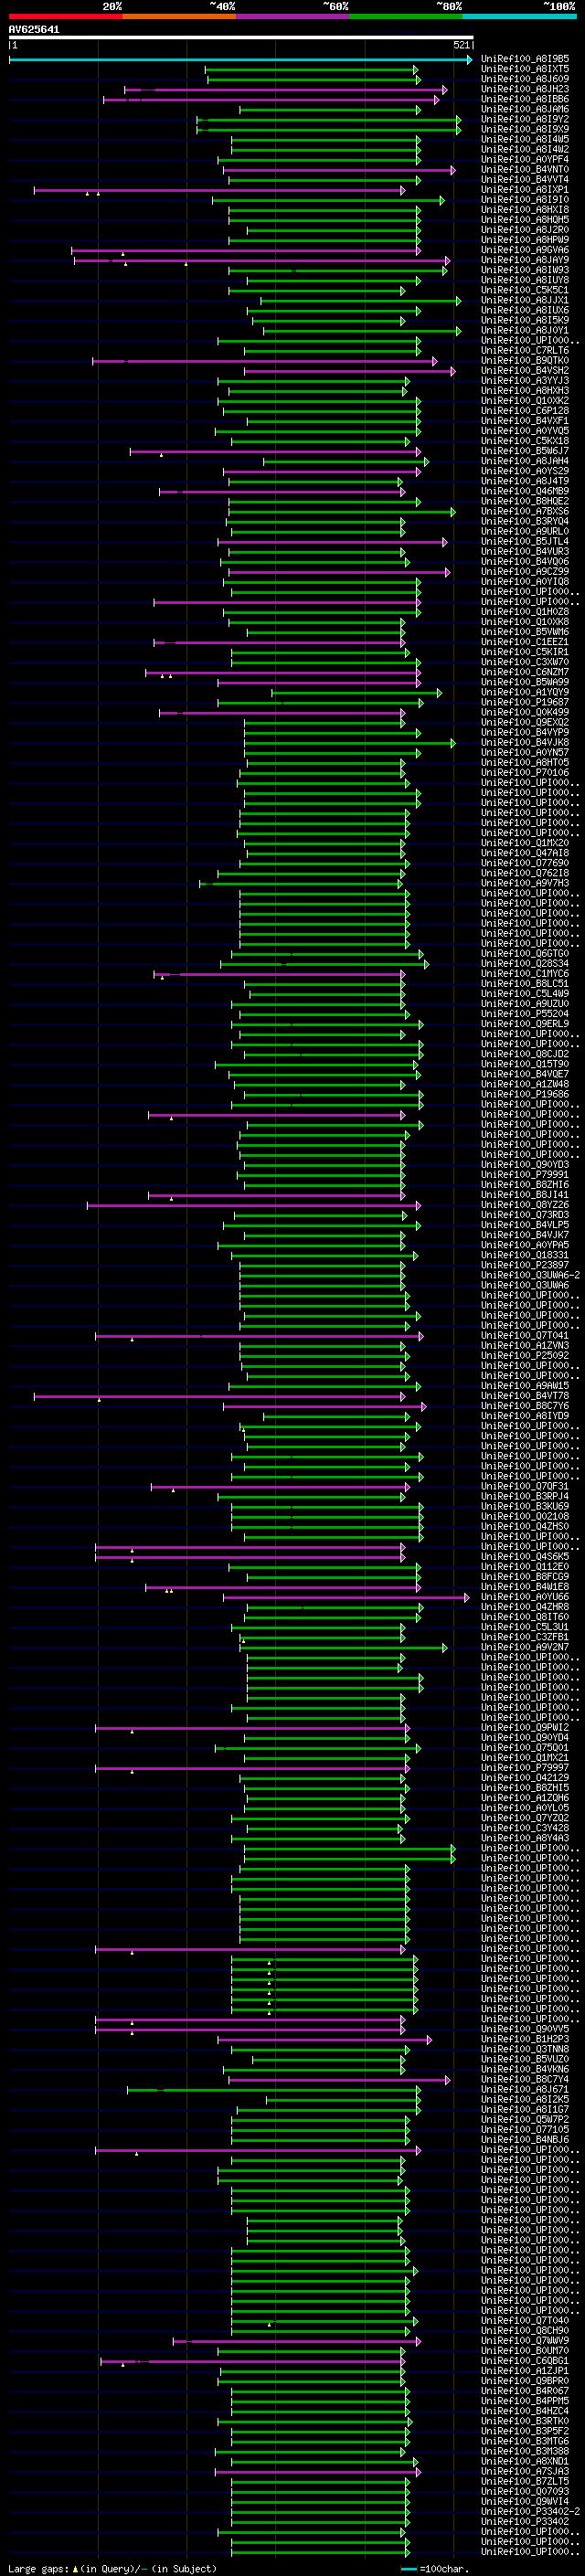Select the UniRef100_A8JJX1 label
This screenshot has height=2576, width=585.
525,300
